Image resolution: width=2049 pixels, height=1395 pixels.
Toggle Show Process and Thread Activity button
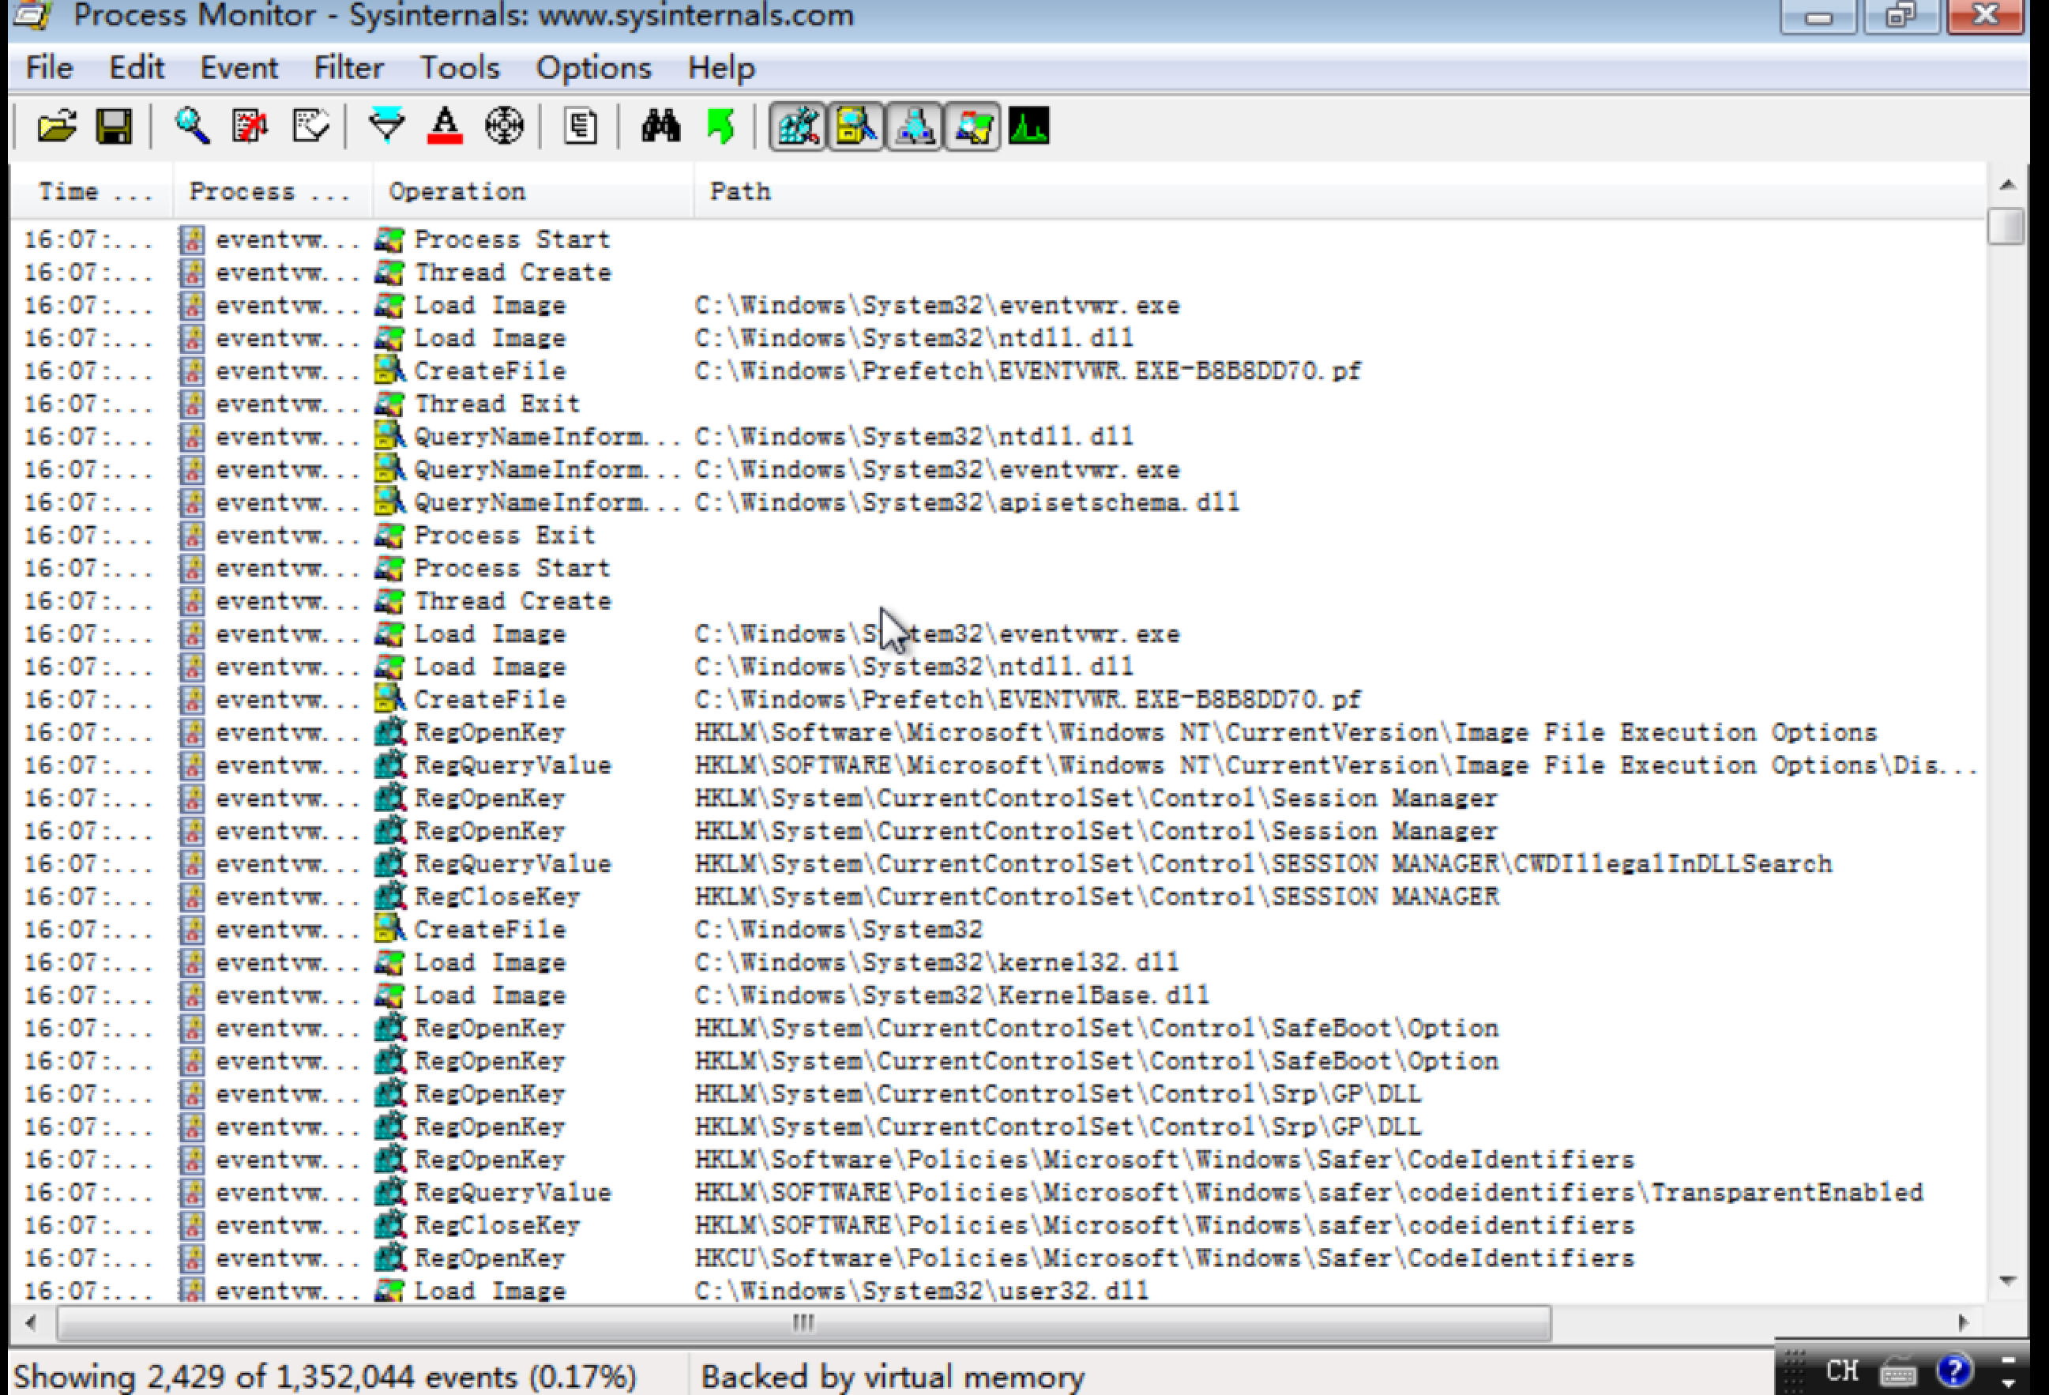[972, 127]
